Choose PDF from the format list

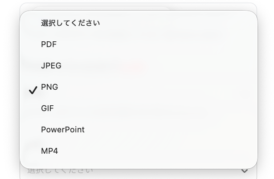(139, 44)
